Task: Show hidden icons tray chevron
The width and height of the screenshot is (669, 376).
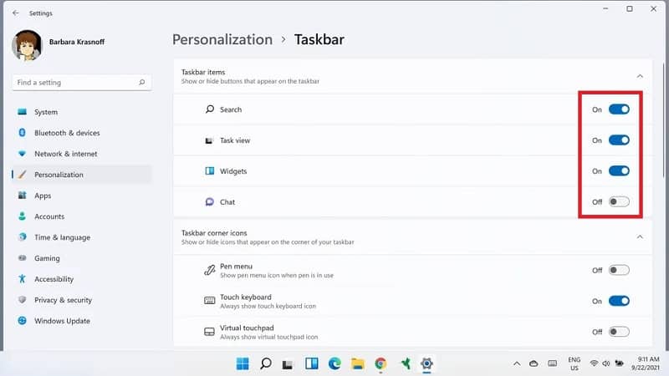Action: pos(517,363)
